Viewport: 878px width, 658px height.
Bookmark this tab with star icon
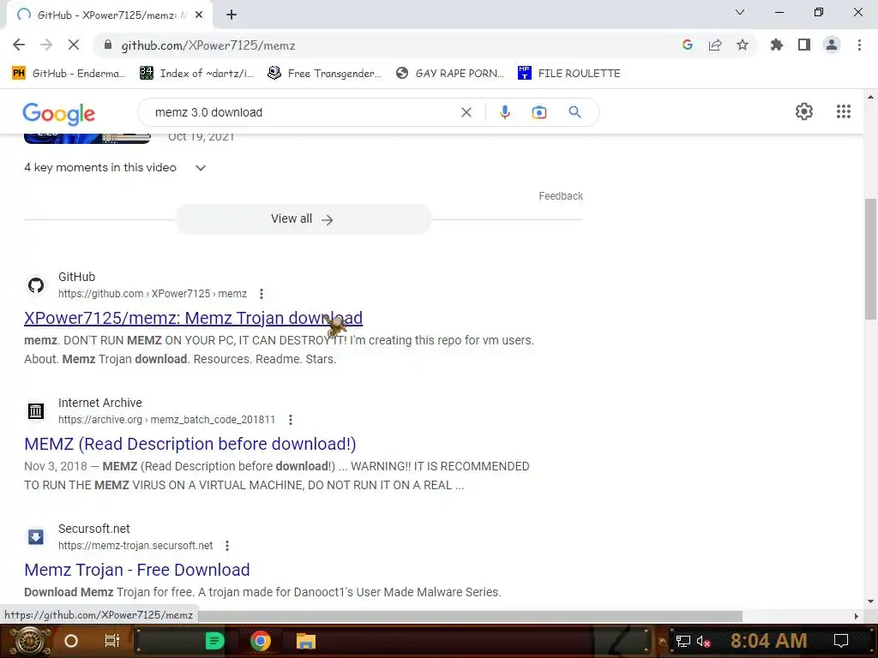click(743, 45)
